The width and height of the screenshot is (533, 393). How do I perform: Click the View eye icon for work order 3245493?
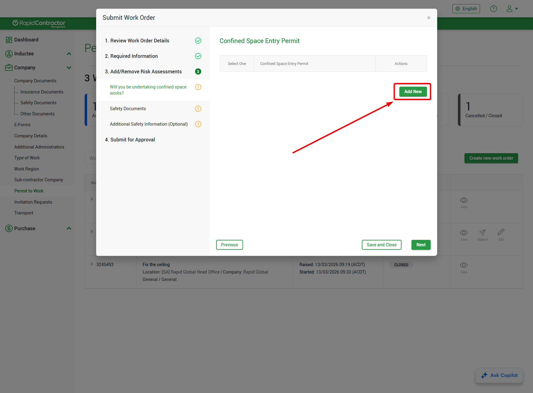pyautogui.click(x=464, y=265)
